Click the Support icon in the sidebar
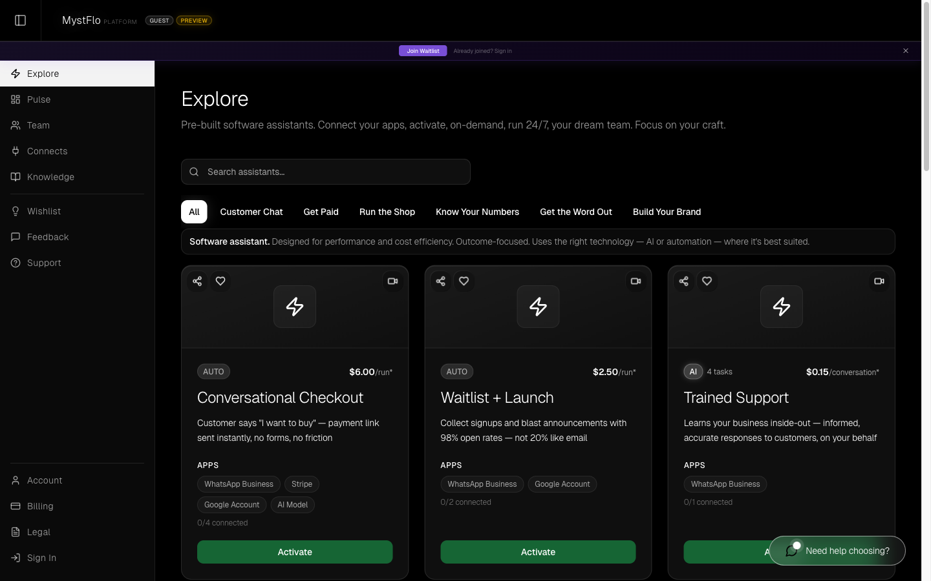The height and width of the screenshot is (581, 931). [x=16, y=263]
